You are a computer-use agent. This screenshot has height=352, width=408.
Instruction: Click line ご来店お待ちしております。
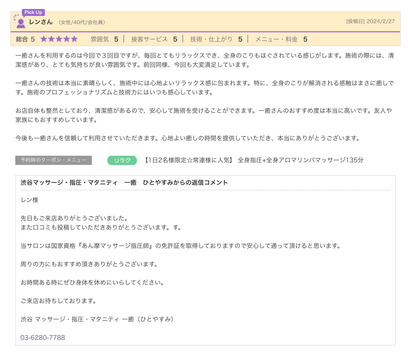(59, 301)
